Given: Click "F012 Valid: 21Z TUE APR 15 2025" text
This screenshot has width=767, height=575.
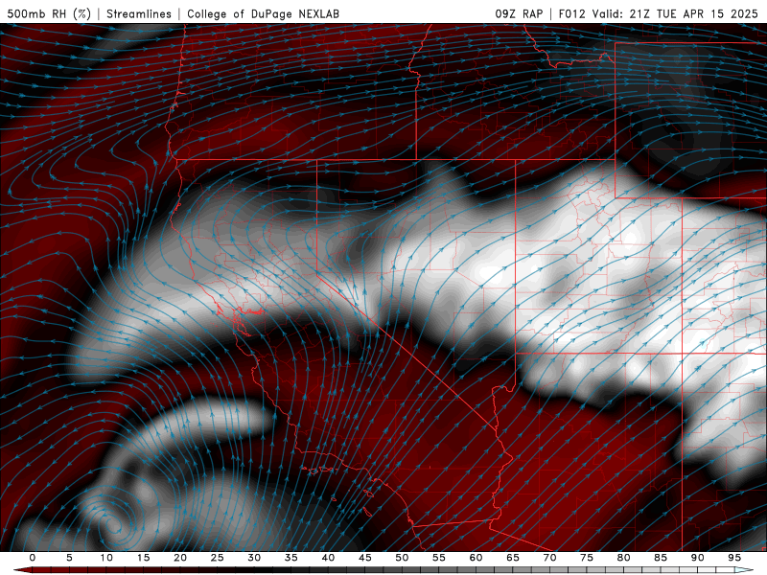Looking at the screenshot, I should pyautogui.click(x=658, y=13).
